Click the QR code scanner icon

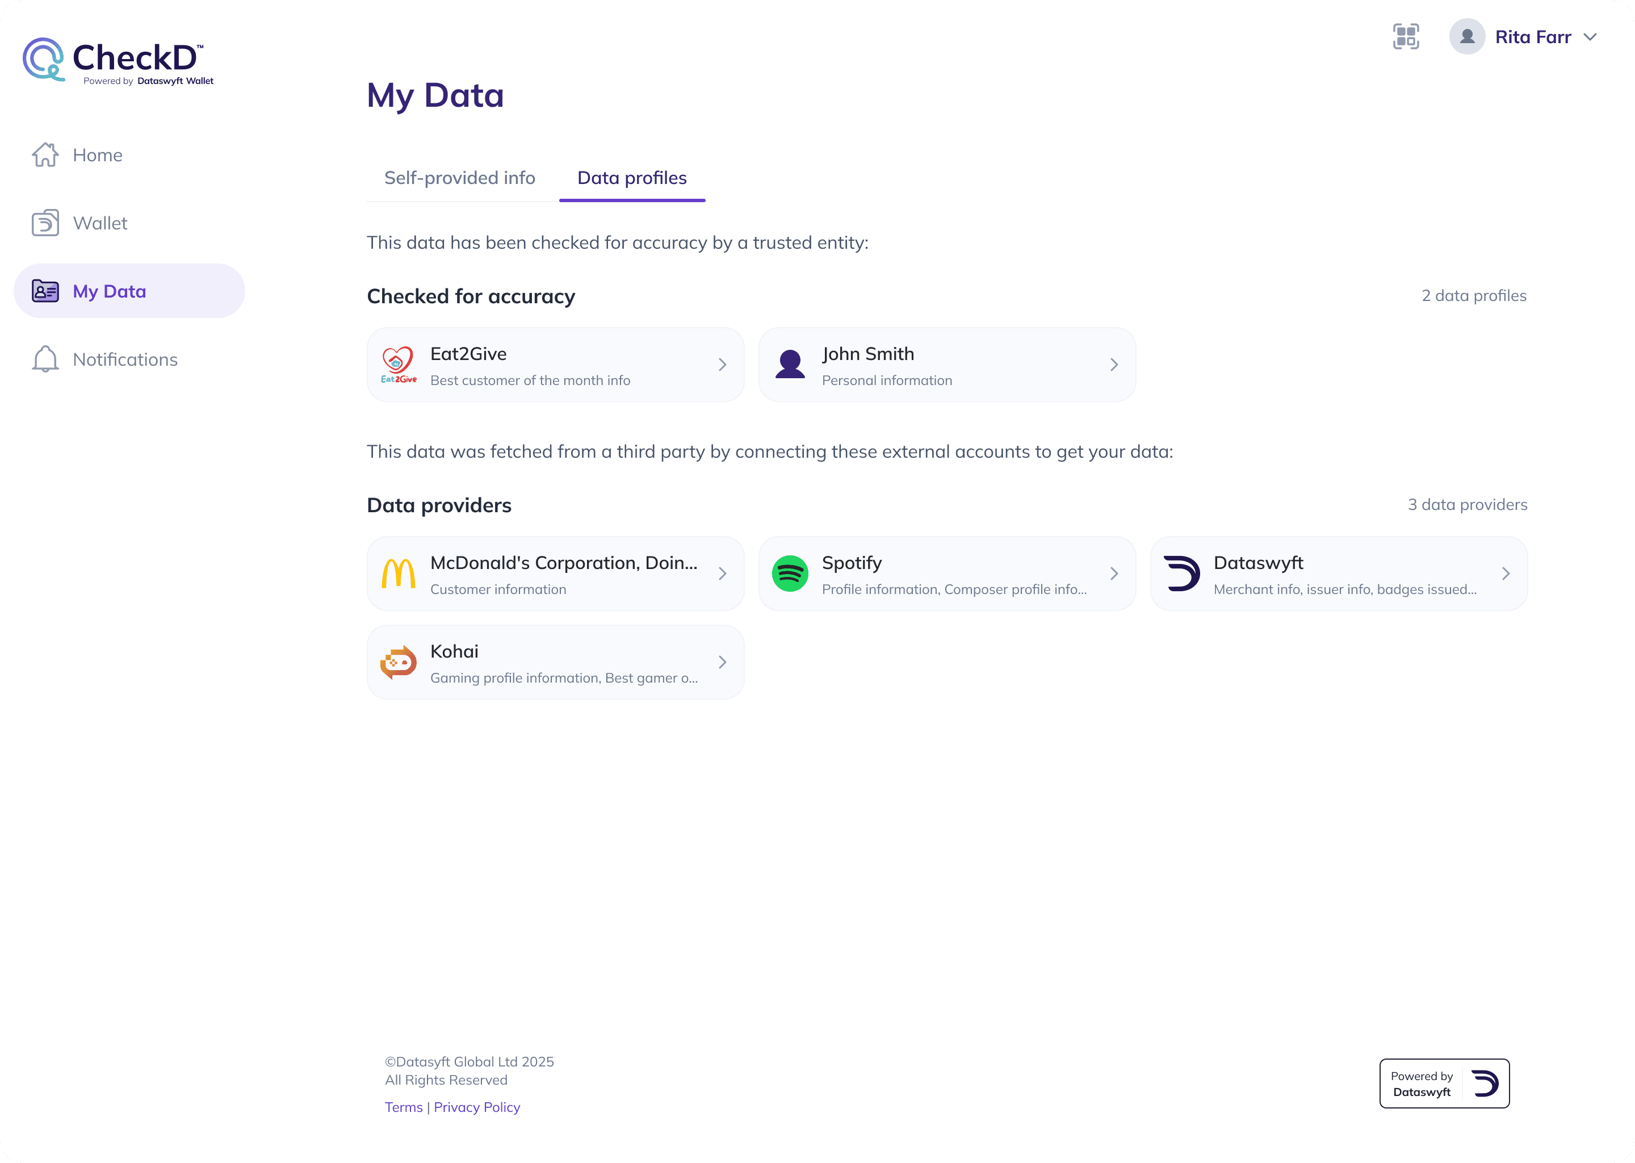coord(1405,36)
